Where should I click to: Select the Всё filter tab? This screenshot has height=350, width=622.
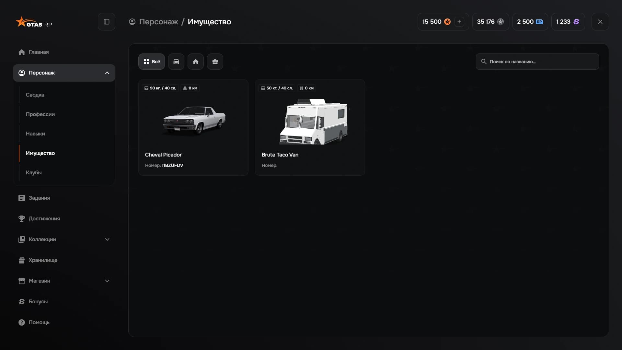152,62
